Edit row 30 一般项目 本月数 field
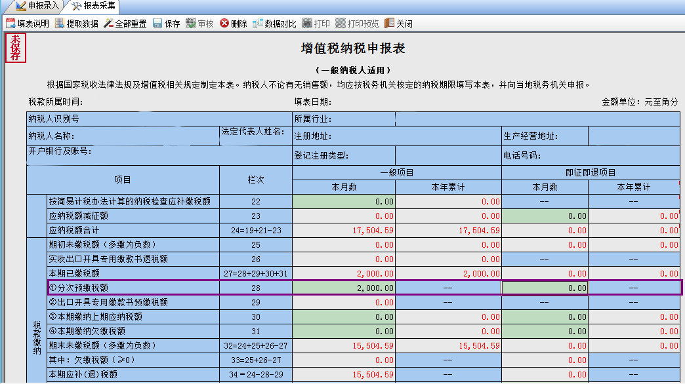Screen dimensions: 685x384 (x=344, y=317)
